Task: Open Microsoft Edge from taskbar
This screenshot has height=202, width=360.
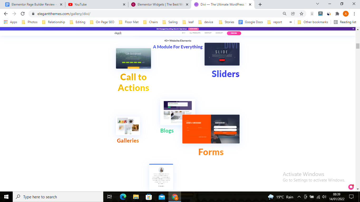Action: [123, 197]
